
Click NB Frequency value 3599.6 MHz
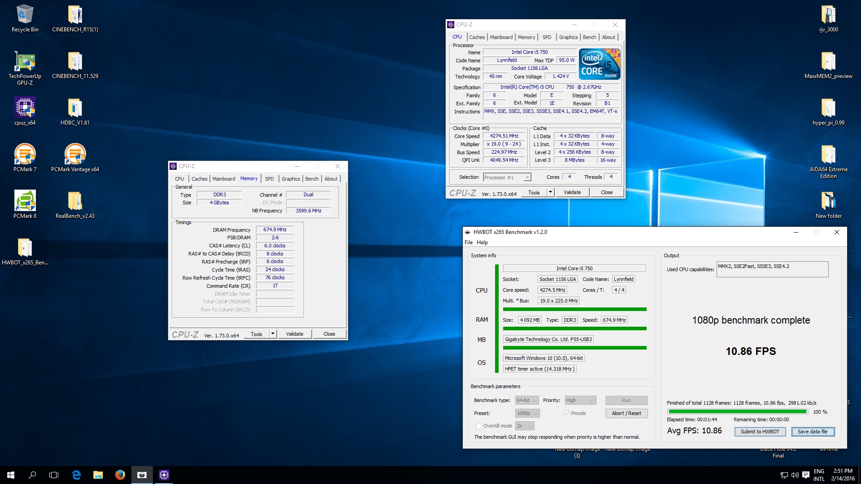click(308, 211)
